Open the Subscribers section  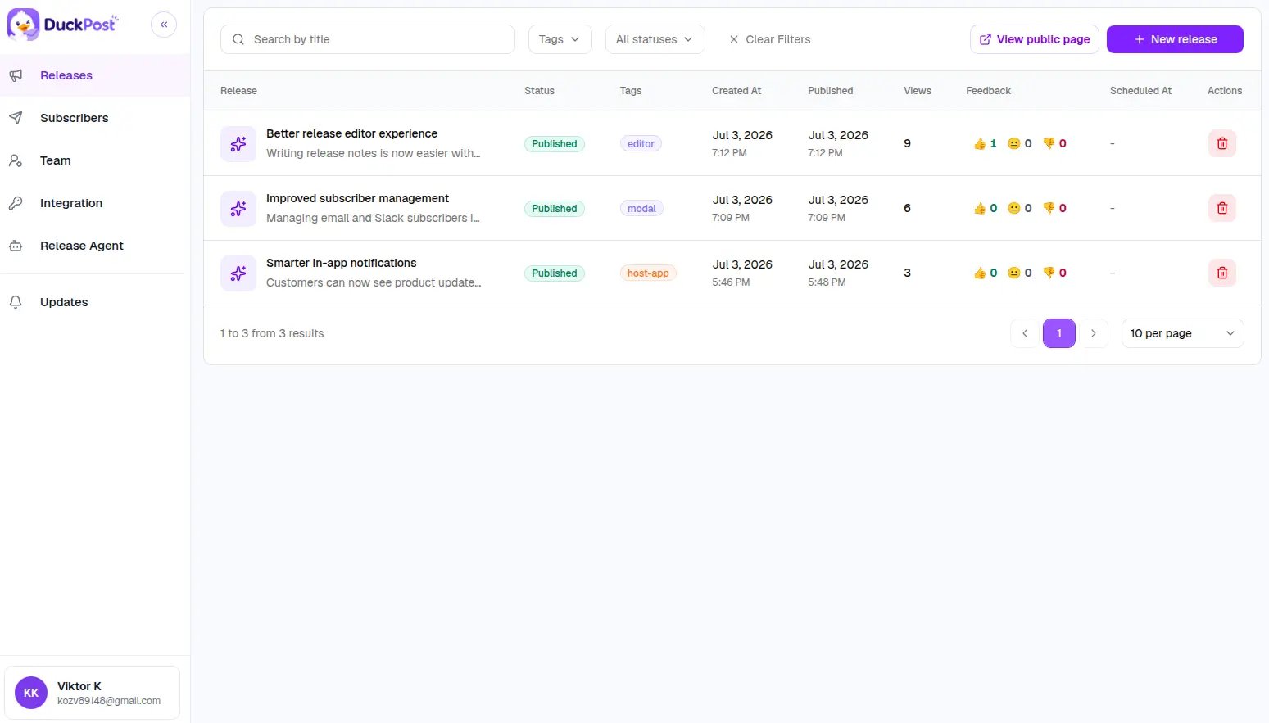(x=95, y=118)
